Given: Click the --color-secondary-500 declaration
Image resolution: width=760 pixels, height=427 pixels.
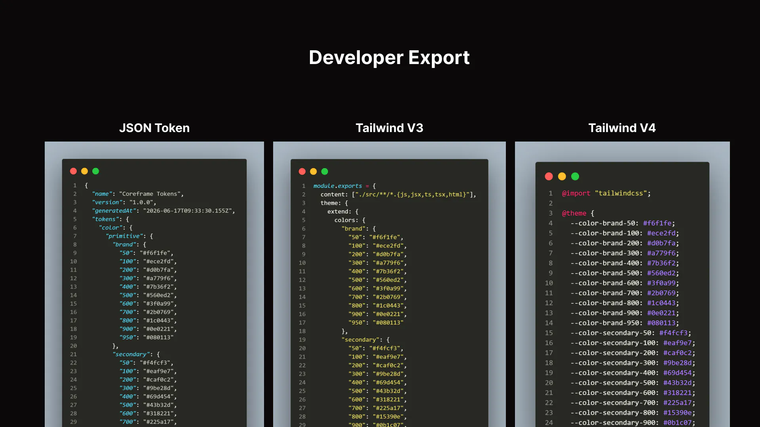Looking at the screenshot, I should [633, 383].
